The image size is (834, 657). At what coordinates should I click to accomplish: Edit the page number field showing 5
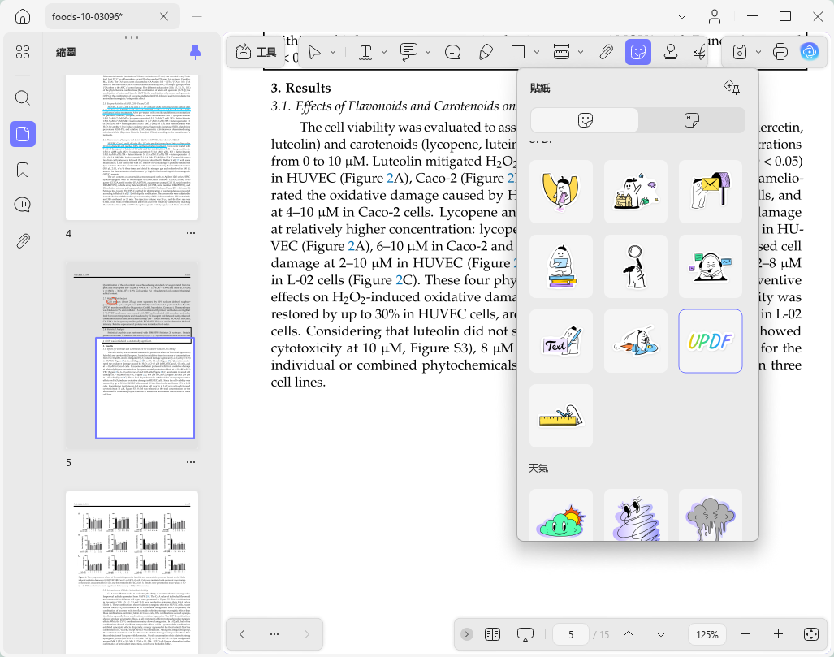coord(571,634)
